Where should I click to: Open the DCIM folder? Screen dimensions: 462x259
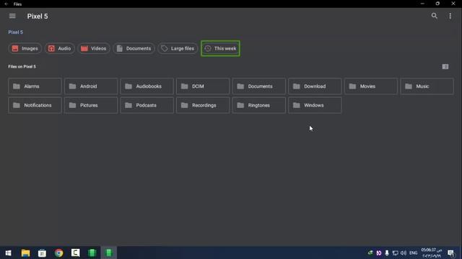(203, 86)
